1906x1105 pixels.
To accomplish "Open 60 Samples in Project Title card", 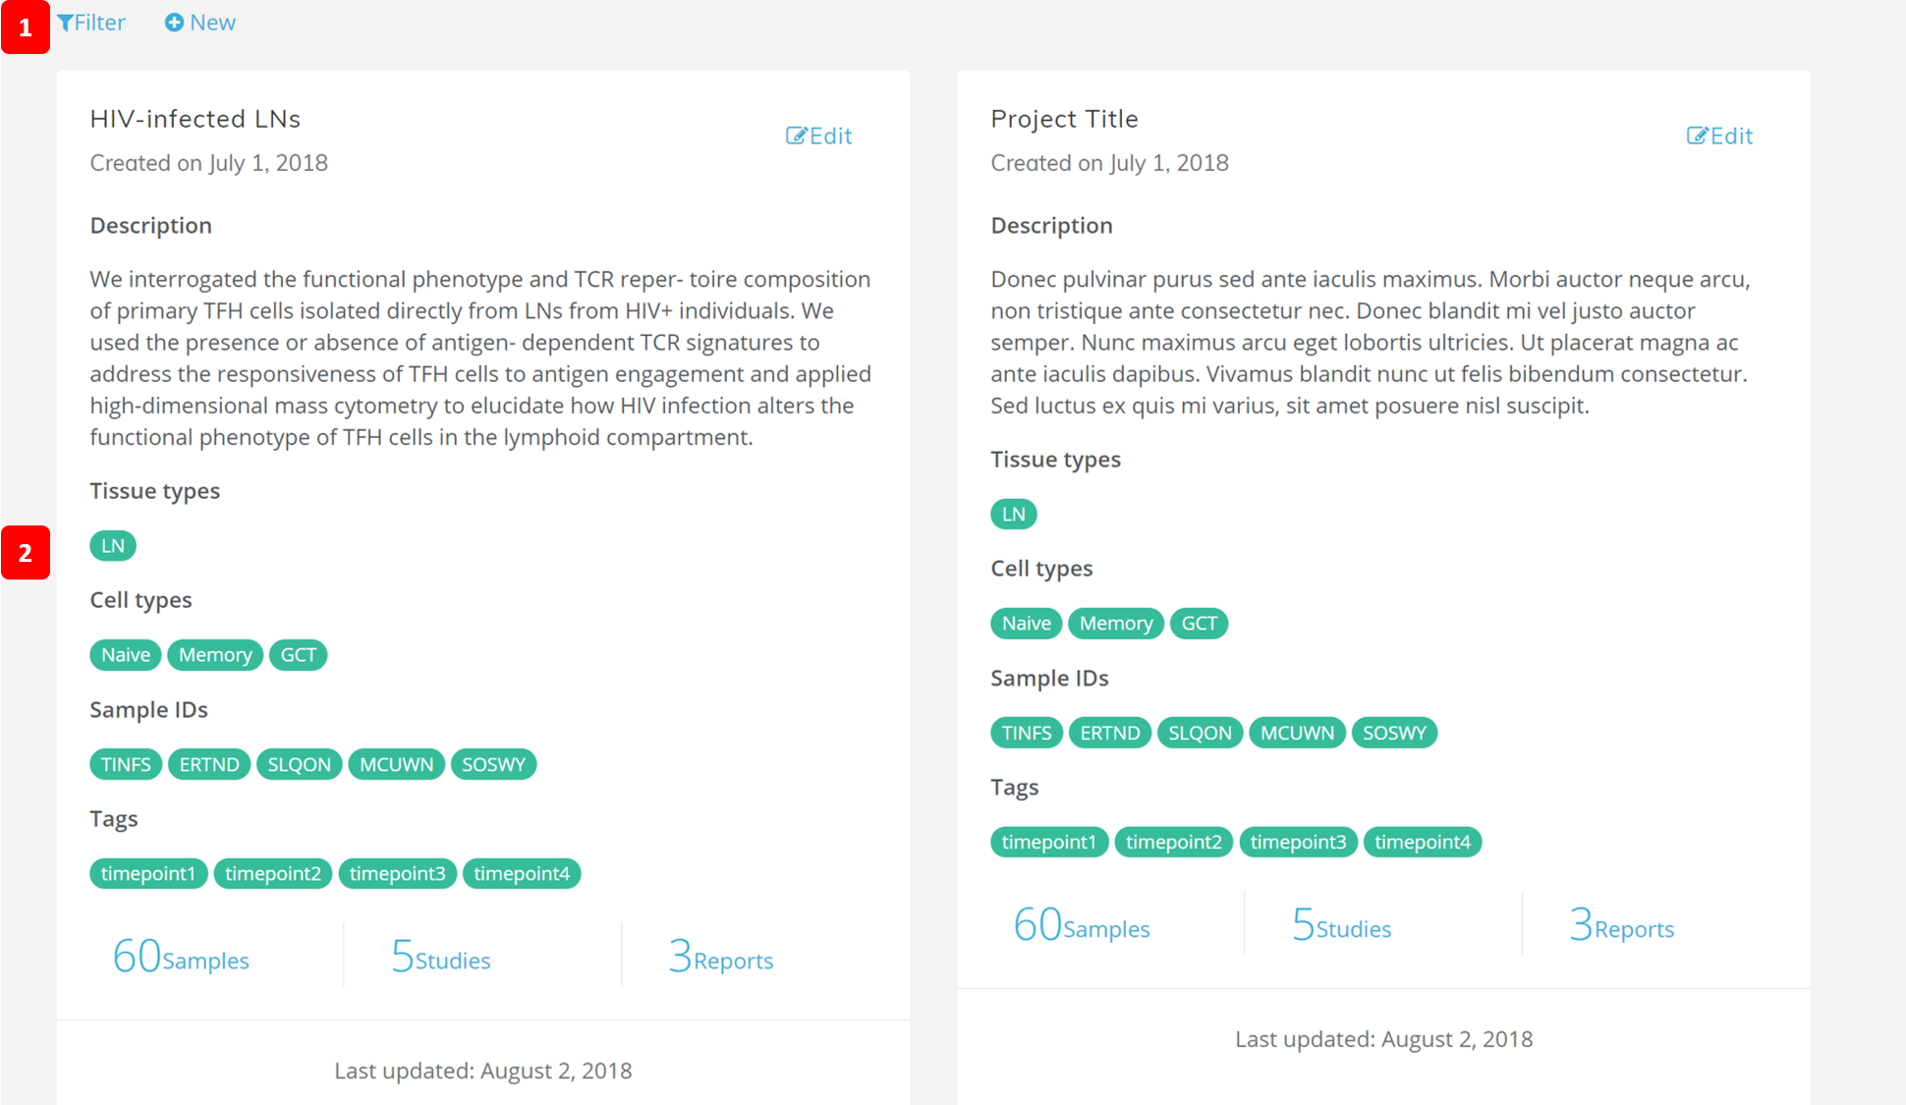I will [x=1082, y=925].
